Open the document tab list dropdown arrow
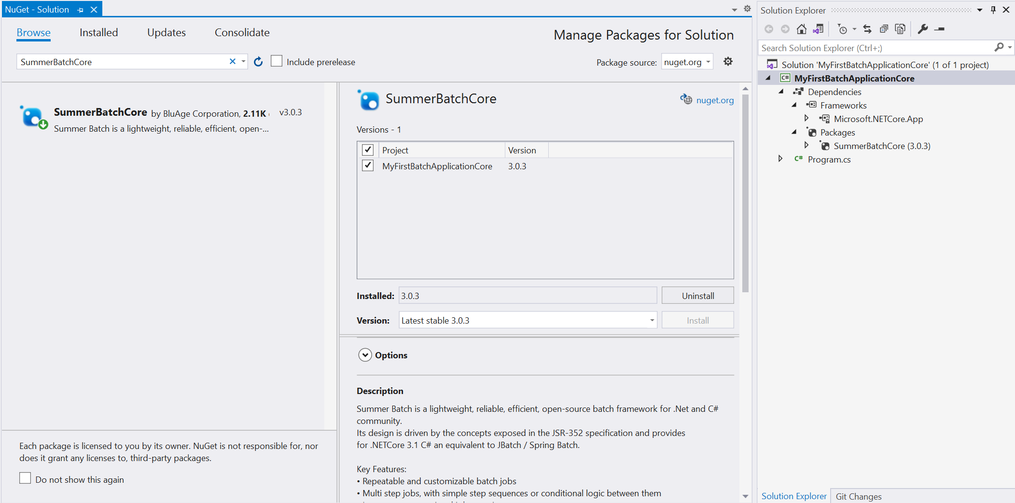1015x503 pixels. [x=735, y=10]
